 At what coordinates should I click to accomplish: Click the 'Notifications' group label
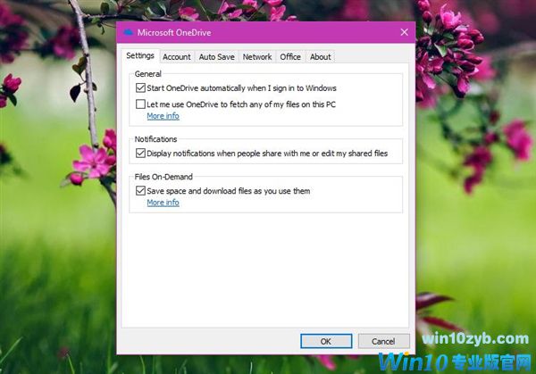pyautogui.click(x=155, y=139)
